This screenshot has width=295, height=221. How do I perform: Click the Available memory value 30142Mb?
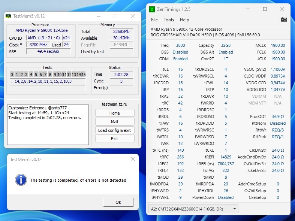tap(121, 38)
